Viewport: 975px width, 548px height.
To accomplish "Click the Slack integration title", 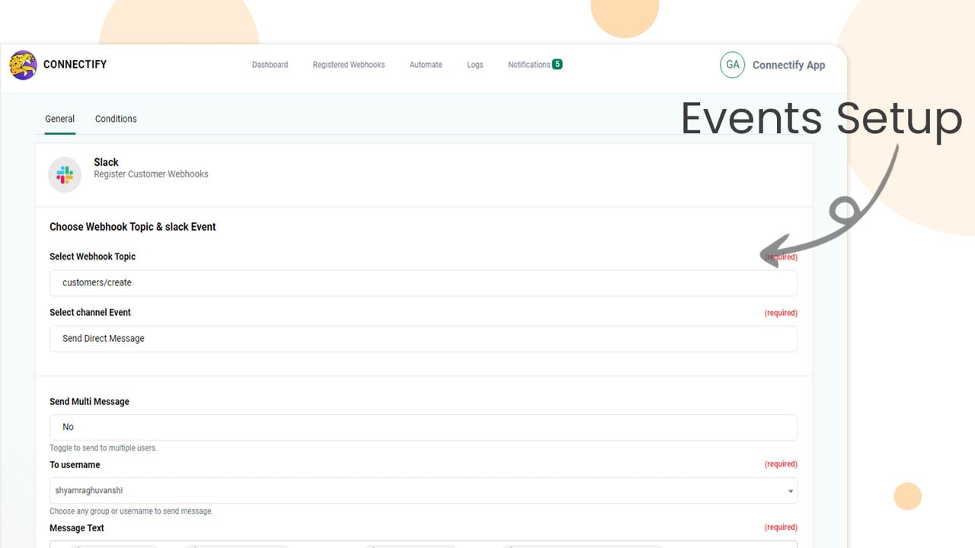I will [106, 162].
